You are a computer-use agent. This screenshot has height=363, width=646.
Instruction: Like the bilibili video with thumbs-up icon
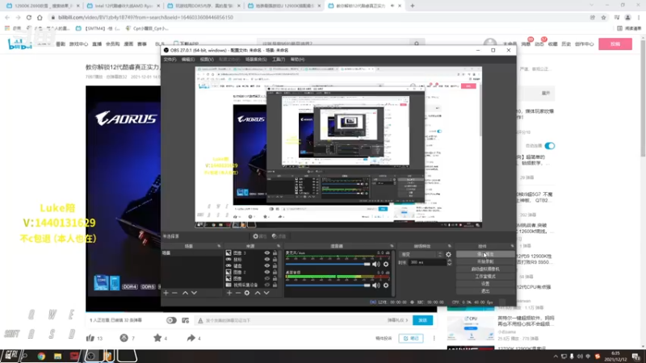point(90,338)
